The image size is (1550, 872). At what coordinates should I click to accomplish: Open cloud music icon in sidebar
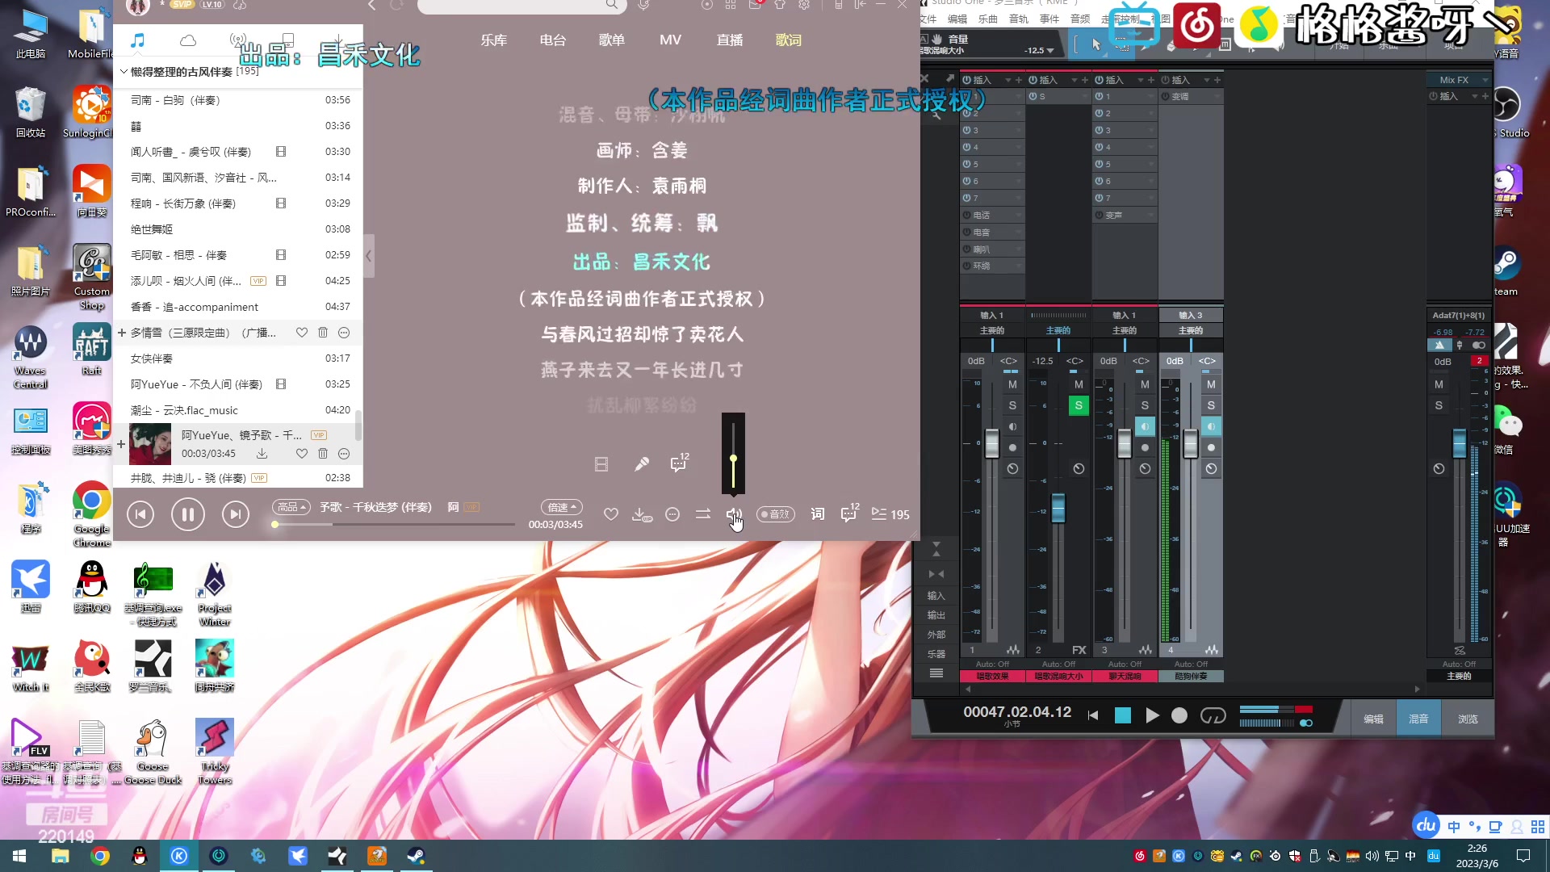tap(188, 40)
